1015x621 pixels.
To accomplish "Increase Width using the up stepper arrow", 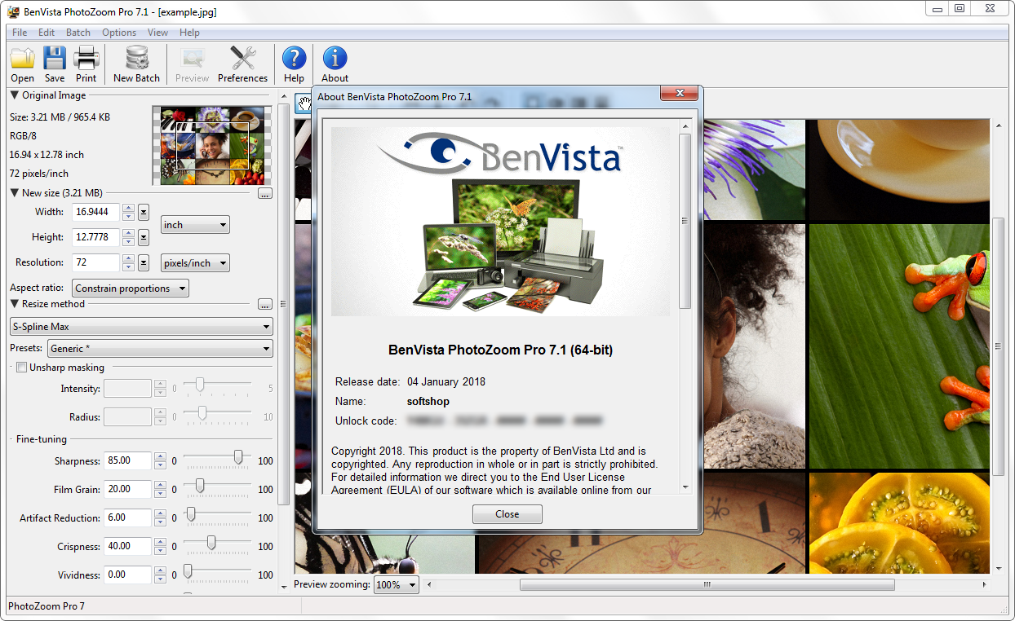I will click(128, 208).
